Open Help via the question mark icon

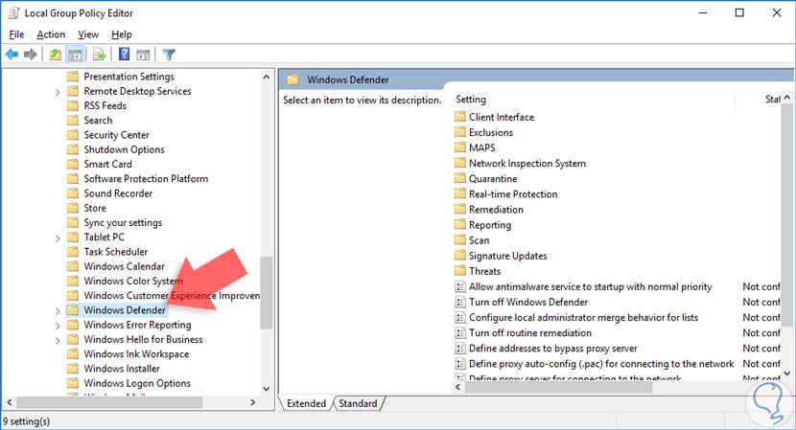coord(124,55)
